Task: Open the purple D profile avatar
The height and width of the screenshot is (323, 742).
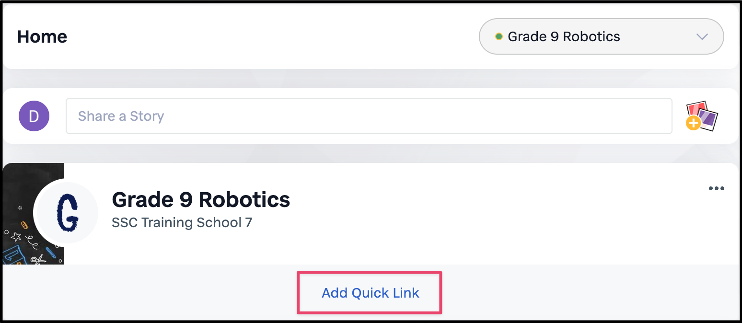Action: (34, 116)
